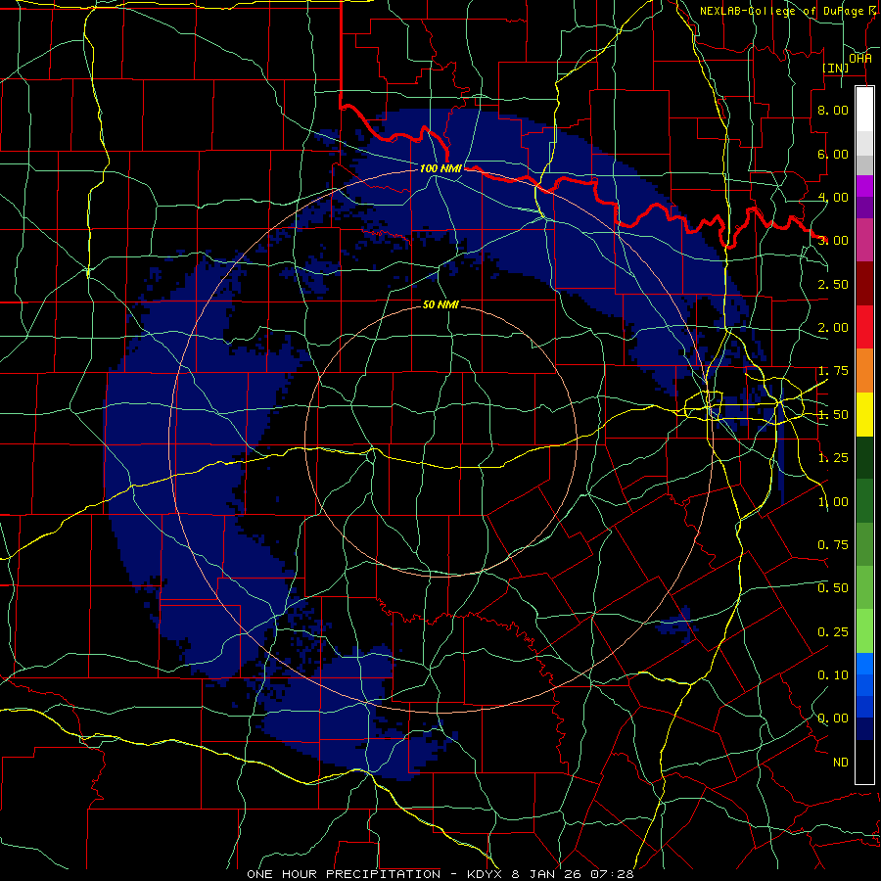The width and height of the screenshot is (881, 881).
Task: Click the 100 NMI range ring label
Action: [x=441, y=168]
